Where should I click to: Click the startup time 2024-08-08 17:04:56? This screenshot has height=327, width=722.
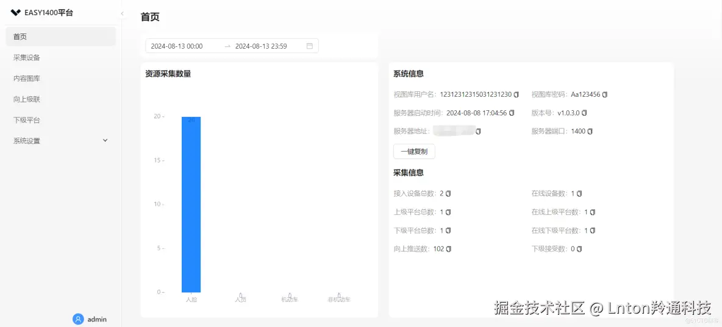tap(477, 113)
